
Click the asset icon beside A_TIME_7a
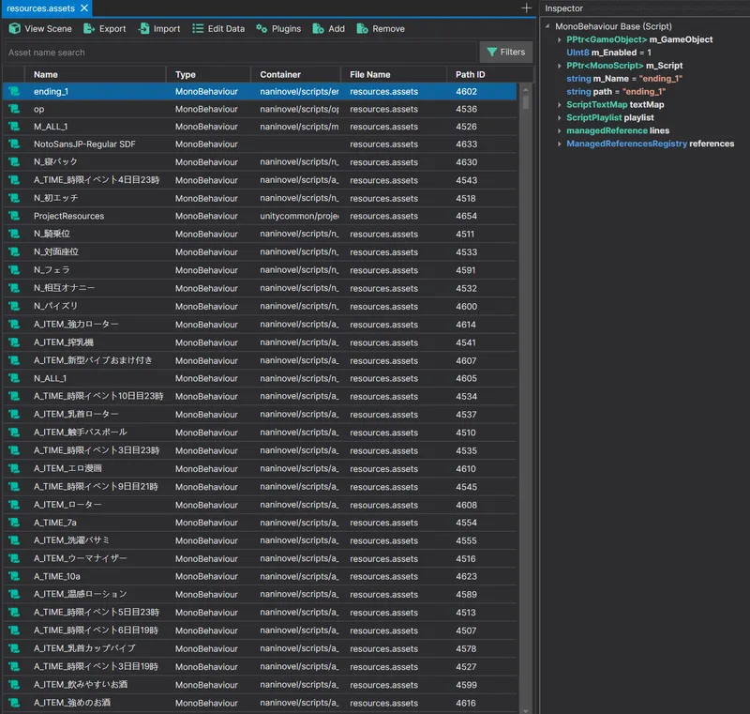click(x=14, y=523)
